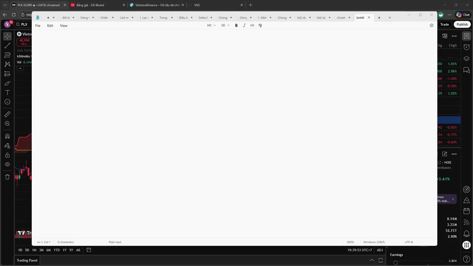The image size is (473, 266).
Task: Click the 42,950 SELL button
Action: 24,42
